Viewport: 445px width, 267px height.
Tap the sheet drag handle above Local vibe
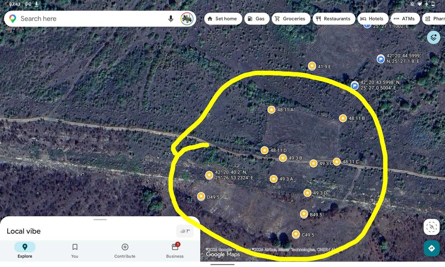(100, 219)
